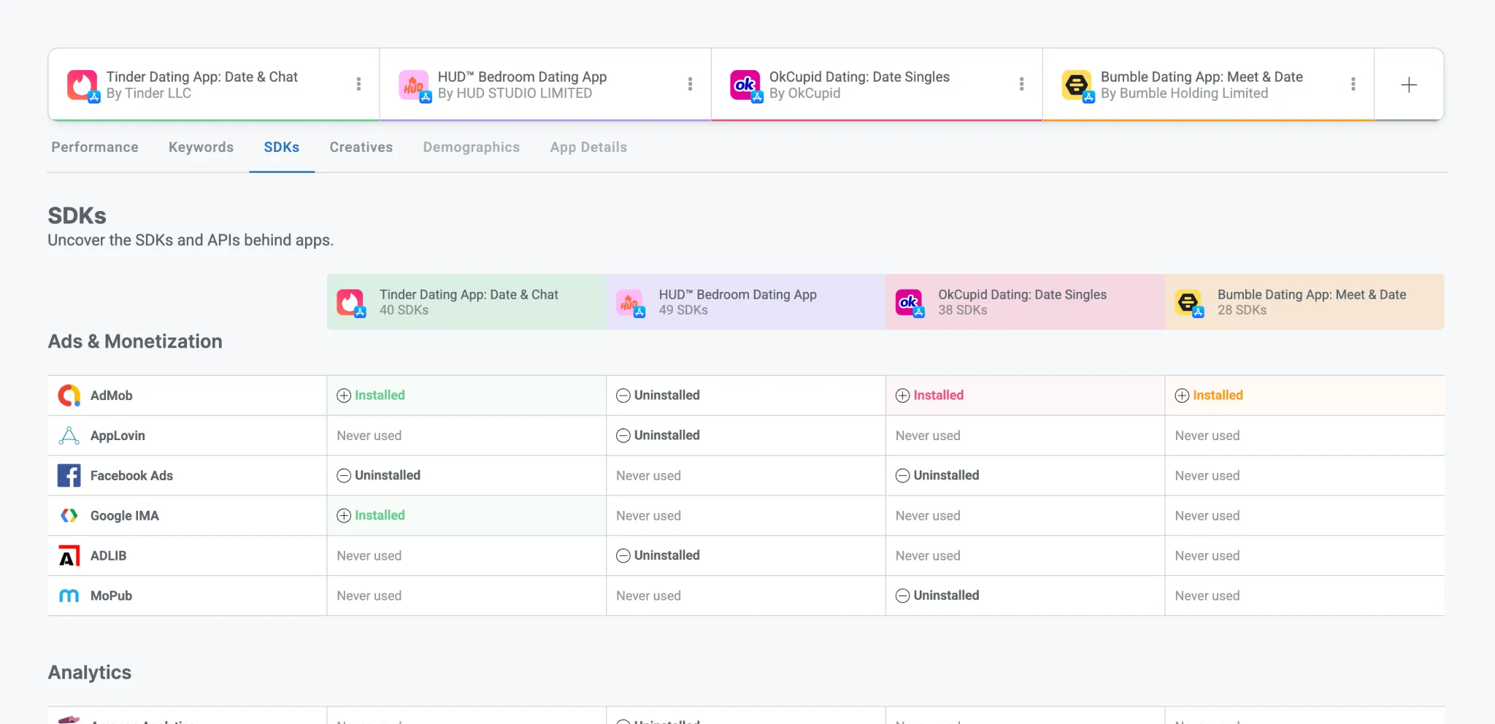Click the AdMob logo icon

pos(69,396)
